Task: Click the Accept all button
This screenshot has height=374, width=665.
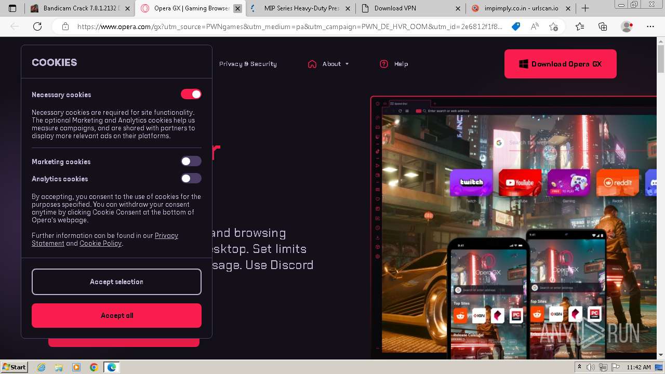Action: click(x=116, y=315)
